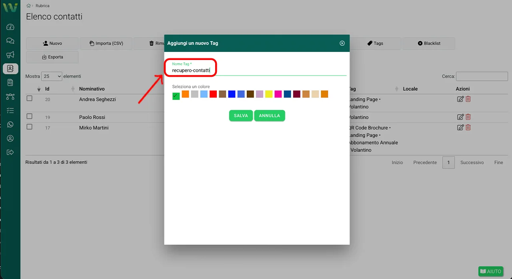Open the megaphone campaigns sidebar icon
This screenshot has width=512, height=279.
pyautogui.click(x=10, y=55)
